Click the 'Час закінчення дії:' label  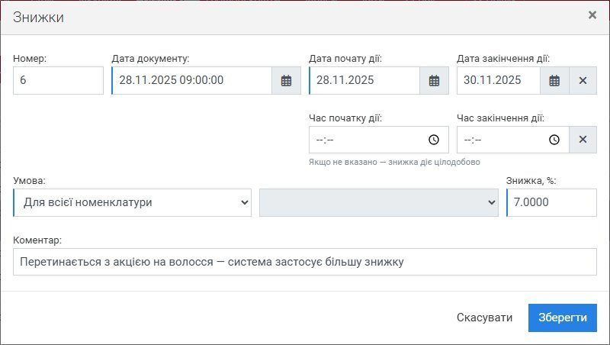point(500,118)
